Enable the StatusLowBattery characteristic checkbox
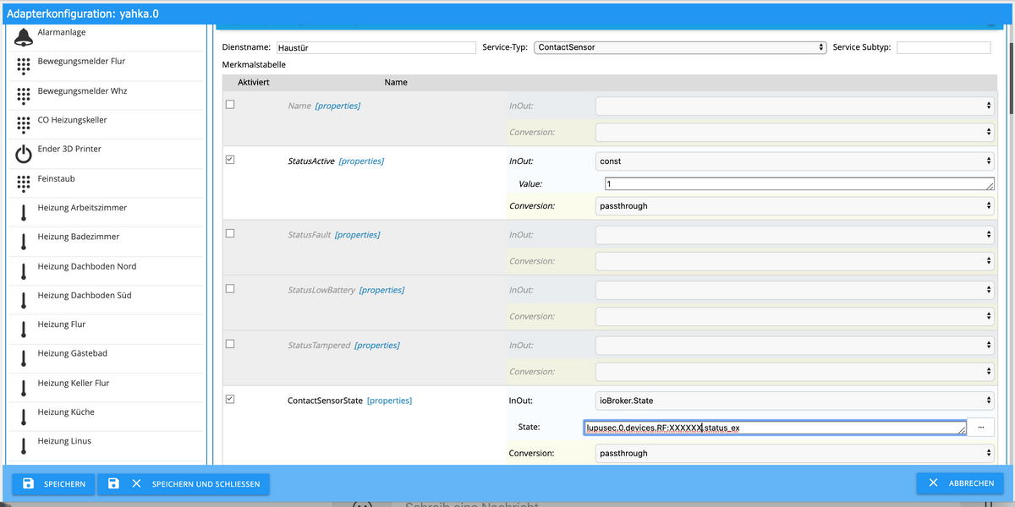 point(230,289)
